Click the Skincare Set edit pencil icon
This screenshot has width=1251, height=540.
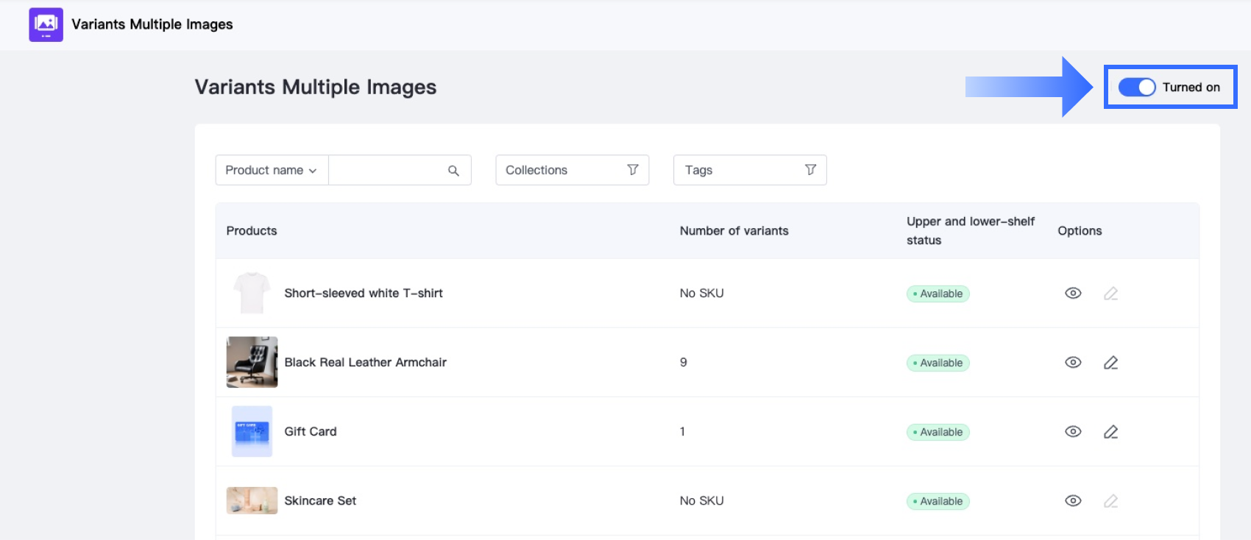pos(1110,501)
